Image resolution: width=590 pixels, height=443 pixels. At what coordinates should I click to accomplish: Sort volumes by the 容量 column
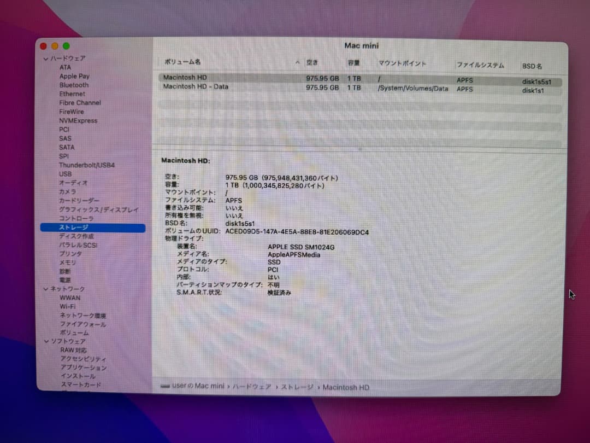[x=354, y=63]
